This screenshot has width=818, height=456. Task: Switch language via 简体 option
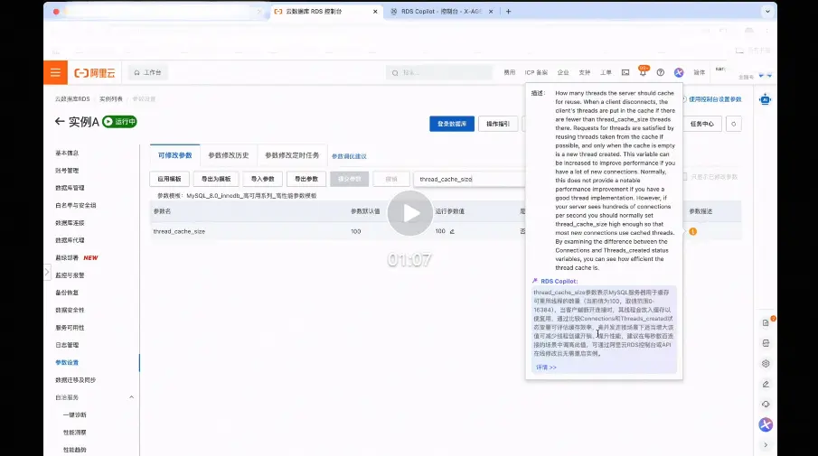coord(699,72)
